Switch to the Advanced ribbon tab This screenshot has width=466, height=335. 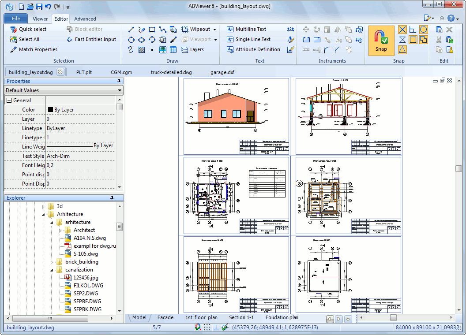point(85,19)
